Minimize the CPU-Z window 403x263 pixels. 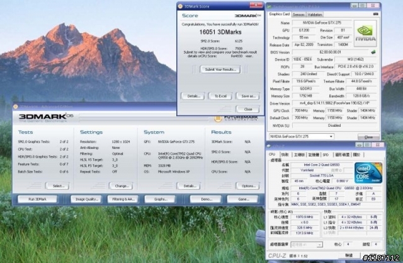[360, 145]
